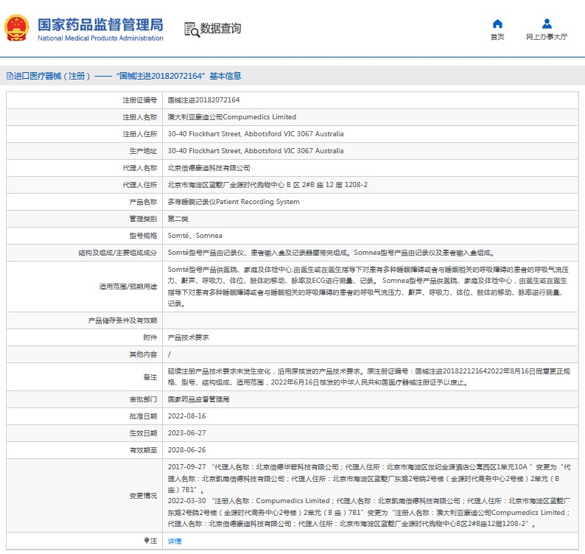Select expiry date 2028-06-26

(186, 450)
